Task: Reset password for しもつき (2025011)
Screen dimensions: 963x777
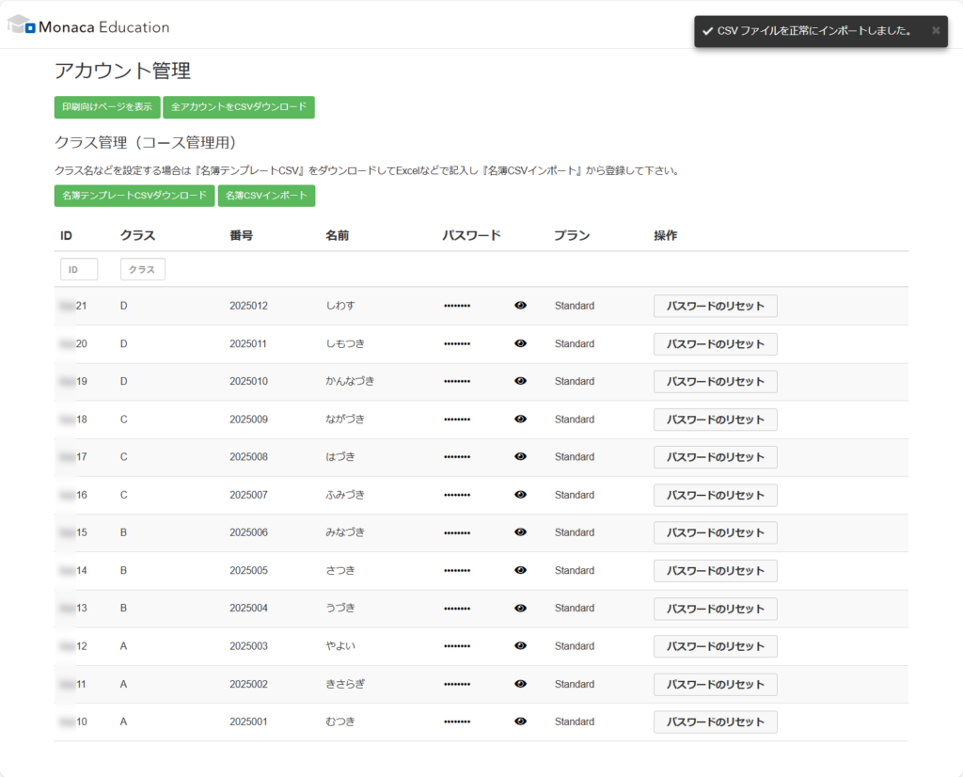Action: (x=716, y=344)
